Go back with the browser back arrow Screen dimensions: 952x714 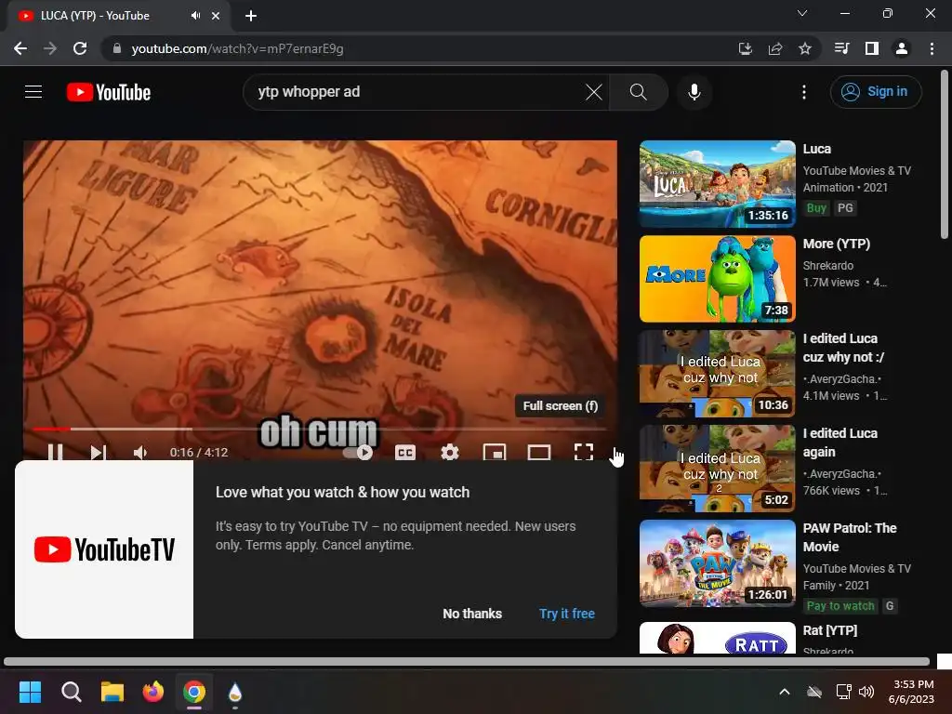pyautogui.click(x=20, y=48)
